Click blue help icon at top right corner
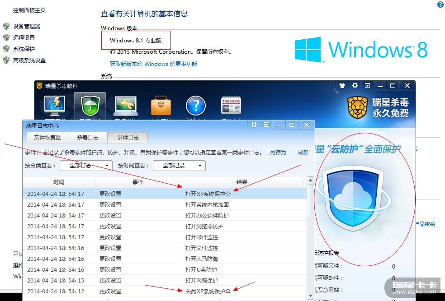 (x=440, y=4)
